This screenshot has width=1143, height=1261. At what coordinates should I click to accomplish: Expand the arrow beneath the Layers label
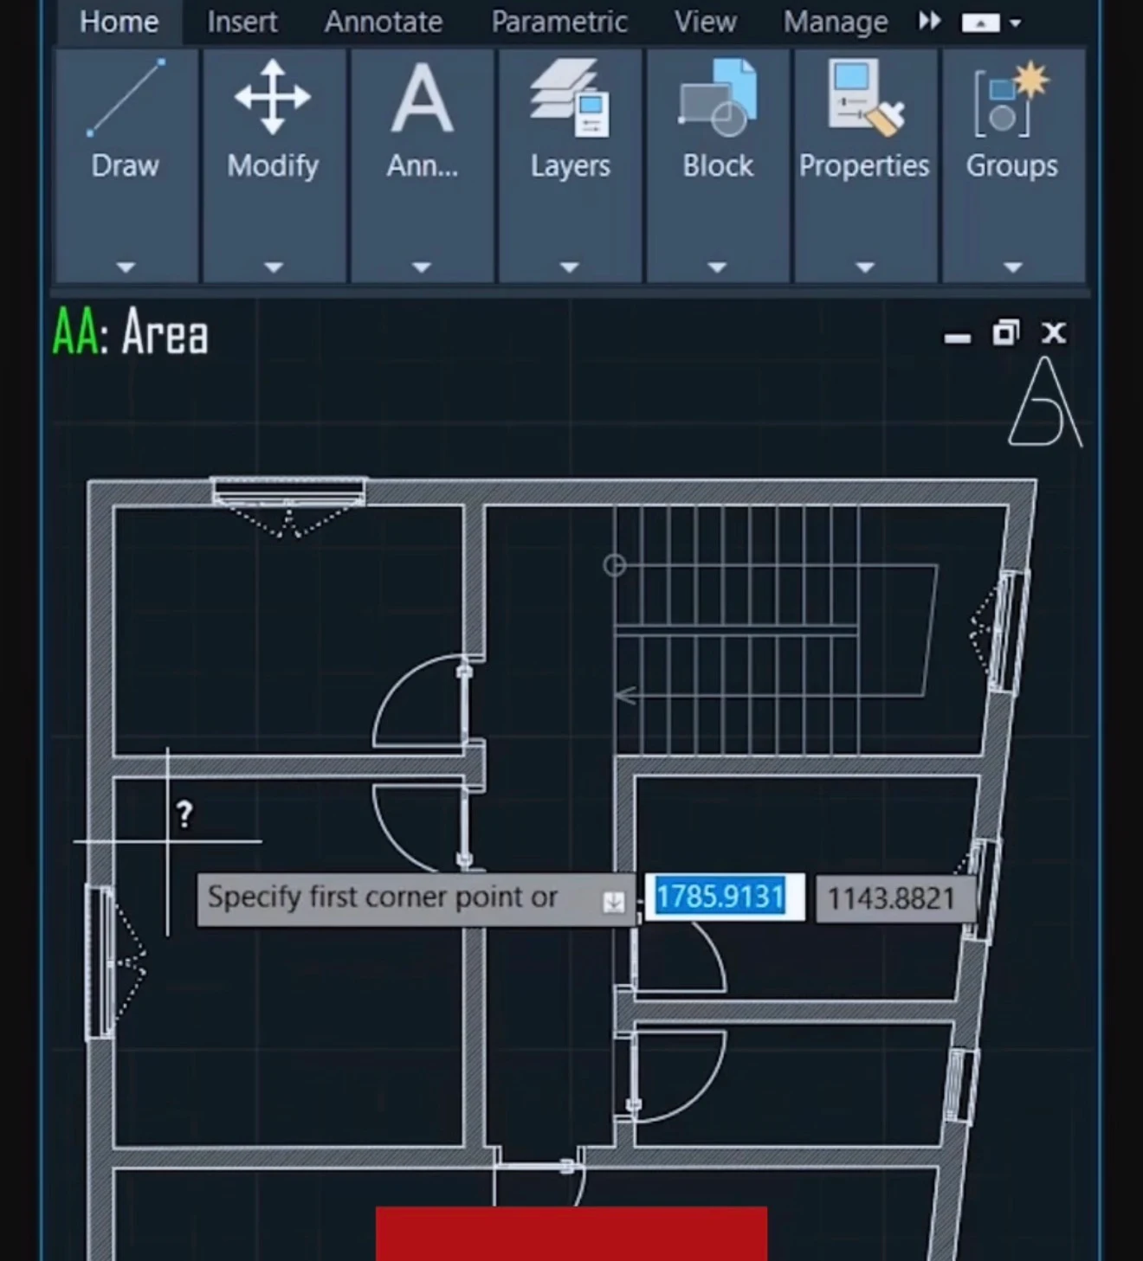click(570, 267)
